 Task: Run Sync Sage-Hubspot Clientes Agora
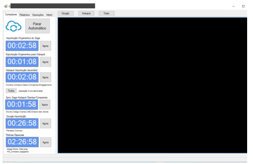(x=45, y=104)
